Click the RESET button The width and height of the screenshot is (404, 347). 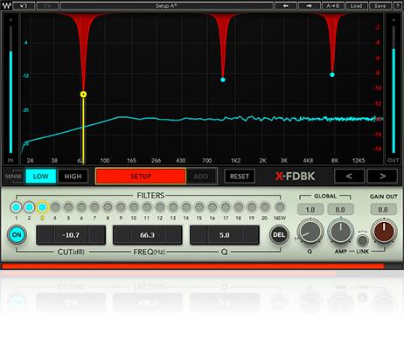(x=240, y=177)
